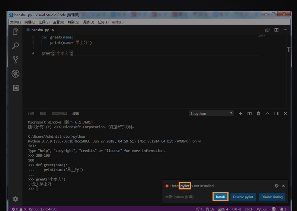
Task: Click line number 4 in the gutter
Action: 33,53
